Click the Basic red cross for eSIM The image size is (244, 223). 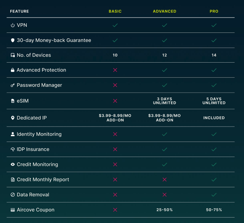point(115,101)
